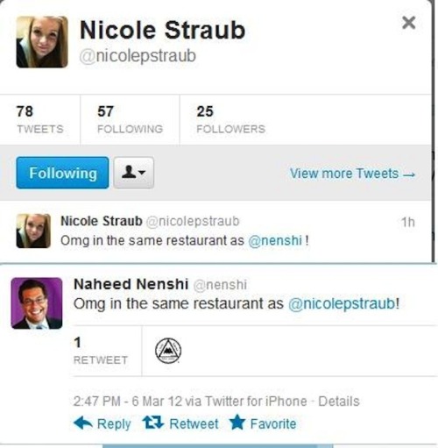Open Naheed Nenshi's profile picture
Viewport: 438px width, 448px height.
[x=37, y=303]
